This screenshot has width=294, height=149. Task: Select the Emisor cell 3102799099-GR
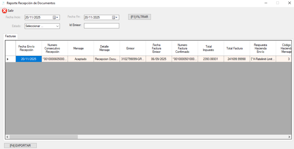pos(133,59)
